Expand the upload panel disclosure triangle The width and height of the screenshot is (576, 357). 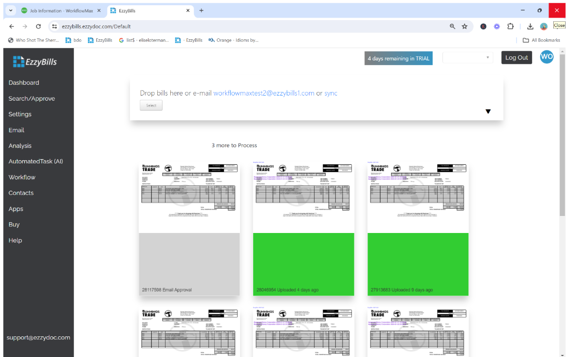[488, 111]
